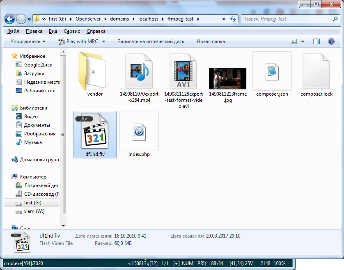Open Google Диск in the favorites list

(x=38, y=65)
